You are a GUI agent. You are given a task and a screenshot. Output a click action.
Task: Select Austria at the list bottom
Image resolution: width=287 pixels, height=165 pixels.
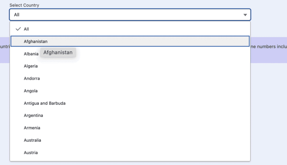pyautogui.click(x=31, y=152)
